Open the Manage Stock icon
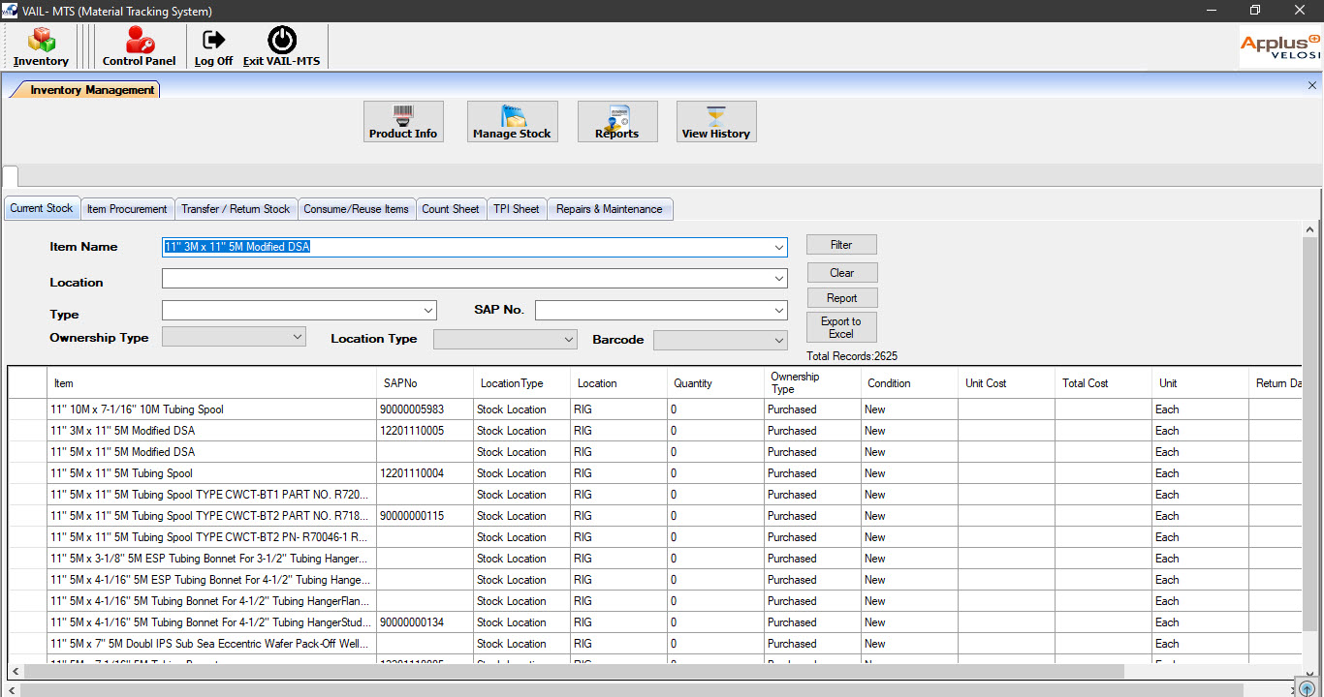1324x697 pixels. click(512, 121)
